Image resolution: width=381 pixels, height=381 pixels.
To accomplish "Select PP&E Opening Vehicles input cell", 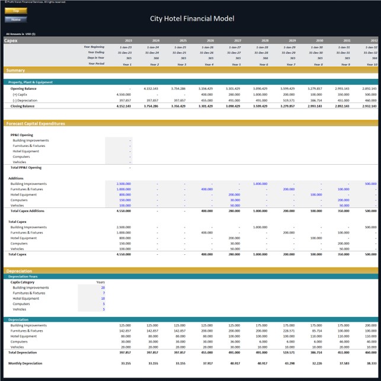I will point(119,162).
